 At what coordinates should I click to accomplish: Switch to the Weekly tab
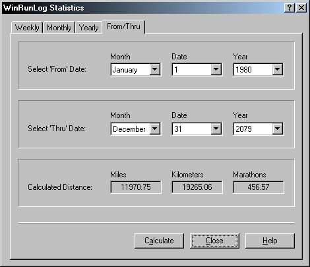click(x=27, y=28)
